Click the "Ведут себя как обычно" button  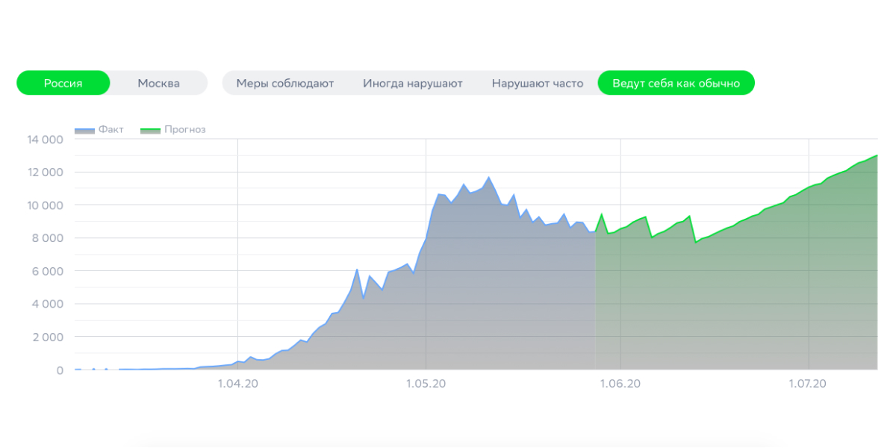(x=676, y=83)
